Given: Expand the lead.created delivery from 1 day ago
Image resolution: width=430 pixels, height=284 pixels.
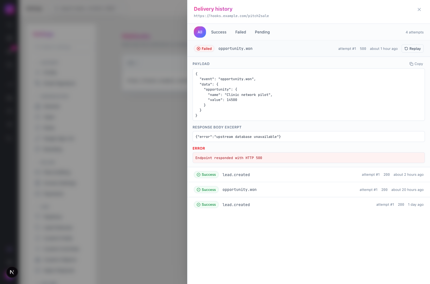Looking at the screenshot, I should point(309,204).
